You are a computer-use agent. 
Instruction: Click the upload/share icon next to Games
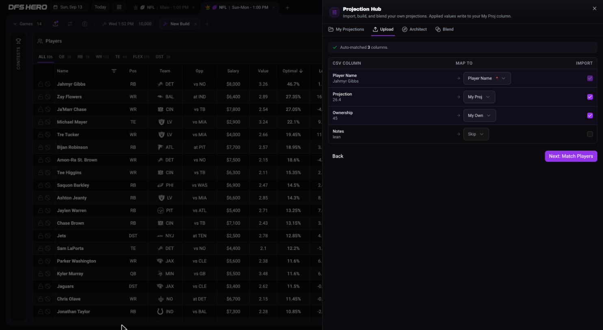tap(55, 24)
